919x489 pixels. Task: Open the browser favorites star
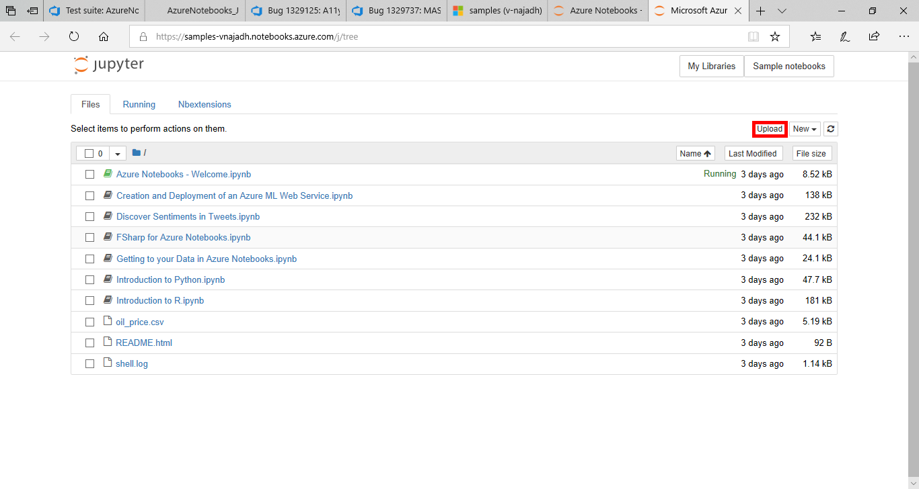(774, 36)
